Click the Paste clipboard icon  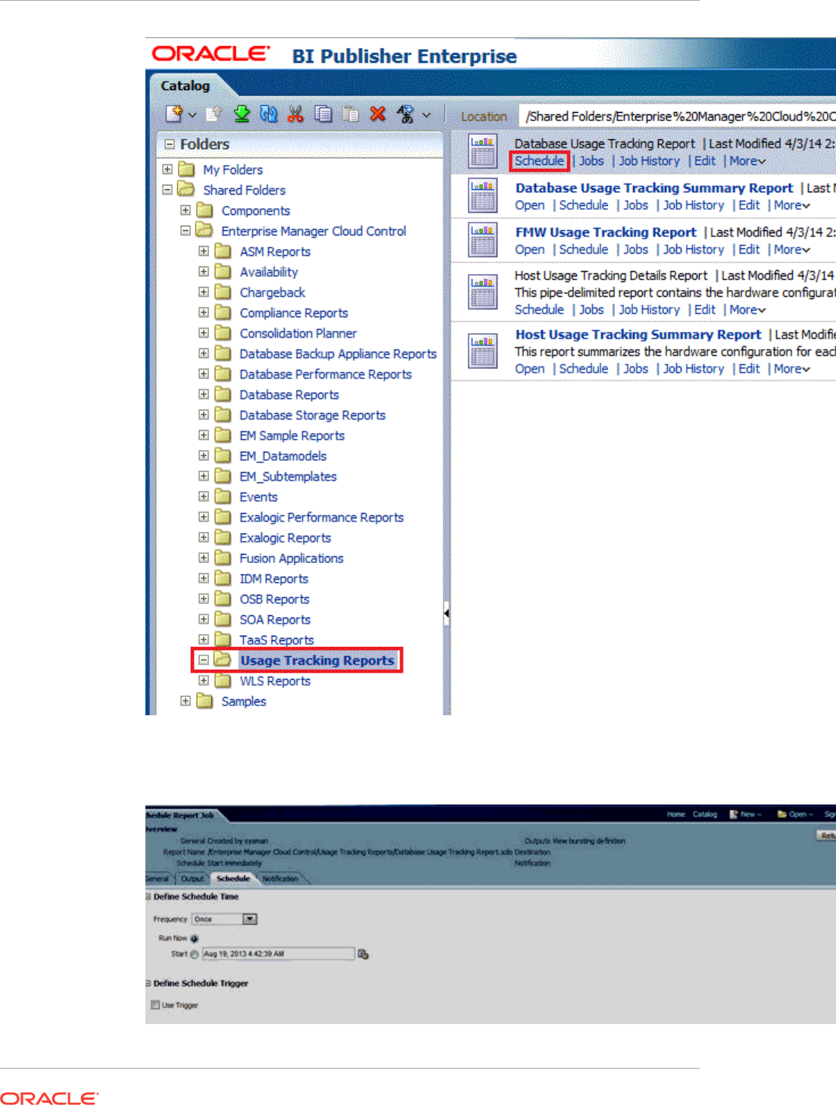pyautogui.click(x=350, y=114)
